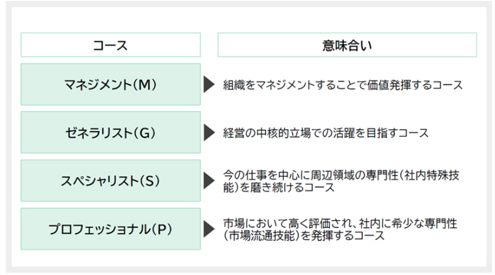
Task: Click the arrow beside プロフェッショナル(P)
Action: point(209,229)
